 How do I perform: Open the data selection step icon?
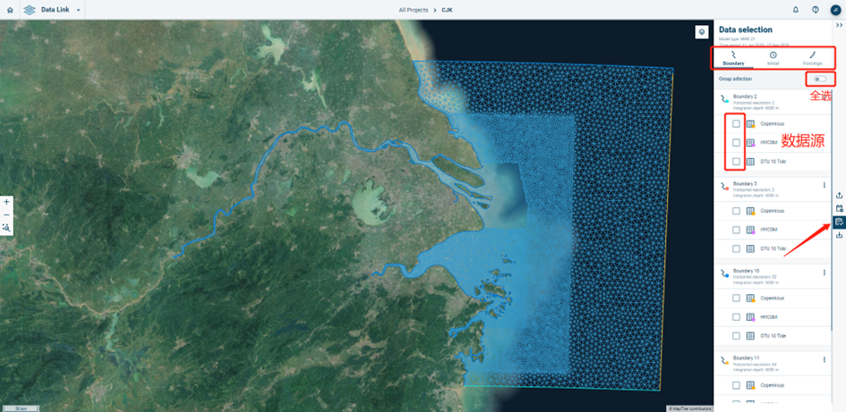(x=839, y=222)
